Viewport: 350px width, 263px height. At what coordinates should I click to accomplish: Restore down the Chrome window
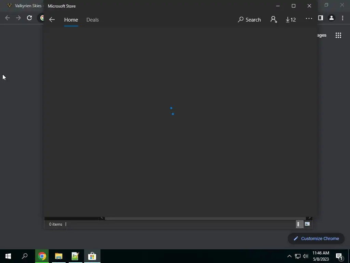click(326, 5)
